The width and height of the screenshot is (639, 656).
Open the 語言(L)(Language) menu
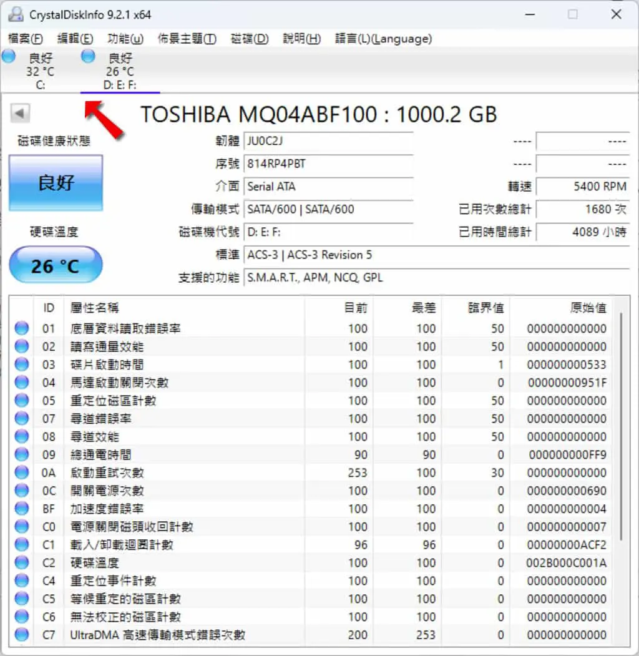[384, 39]
